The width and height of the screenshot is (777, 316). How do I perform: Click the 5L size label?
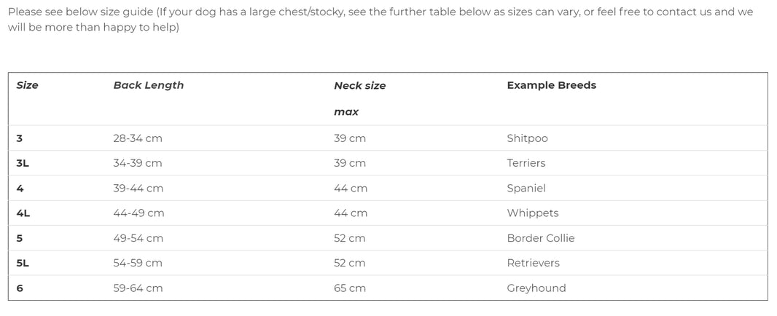pos(23,263)
